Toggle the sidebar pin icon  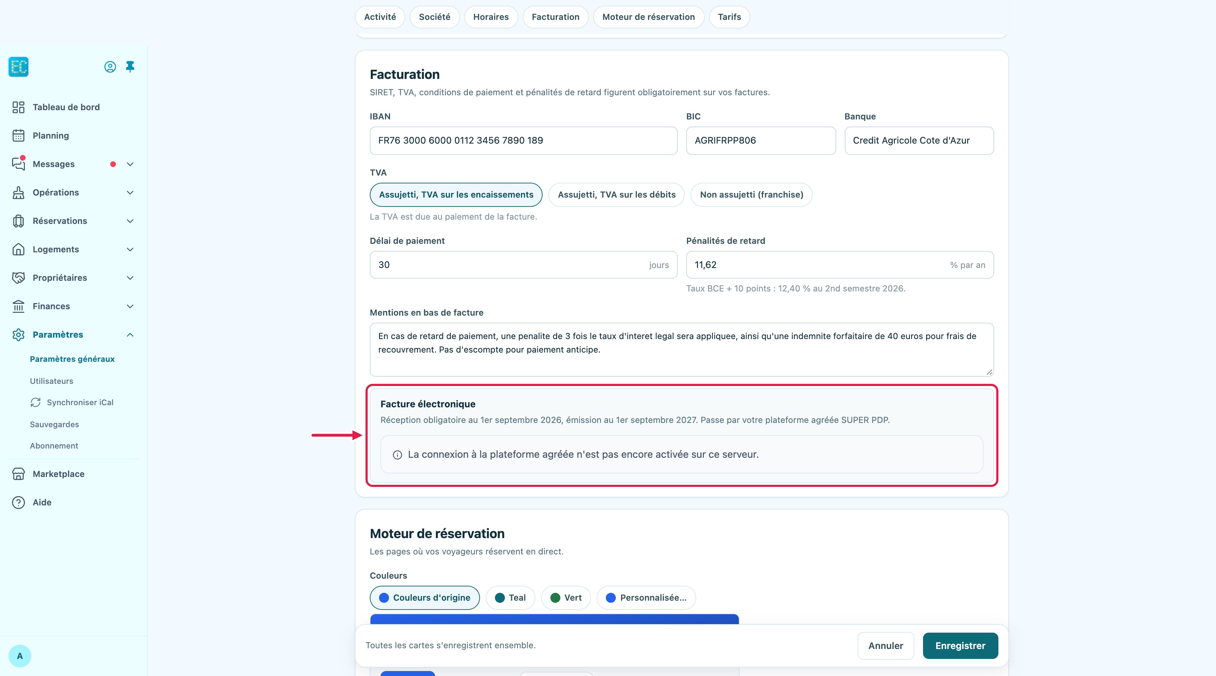tap(130, 66)
